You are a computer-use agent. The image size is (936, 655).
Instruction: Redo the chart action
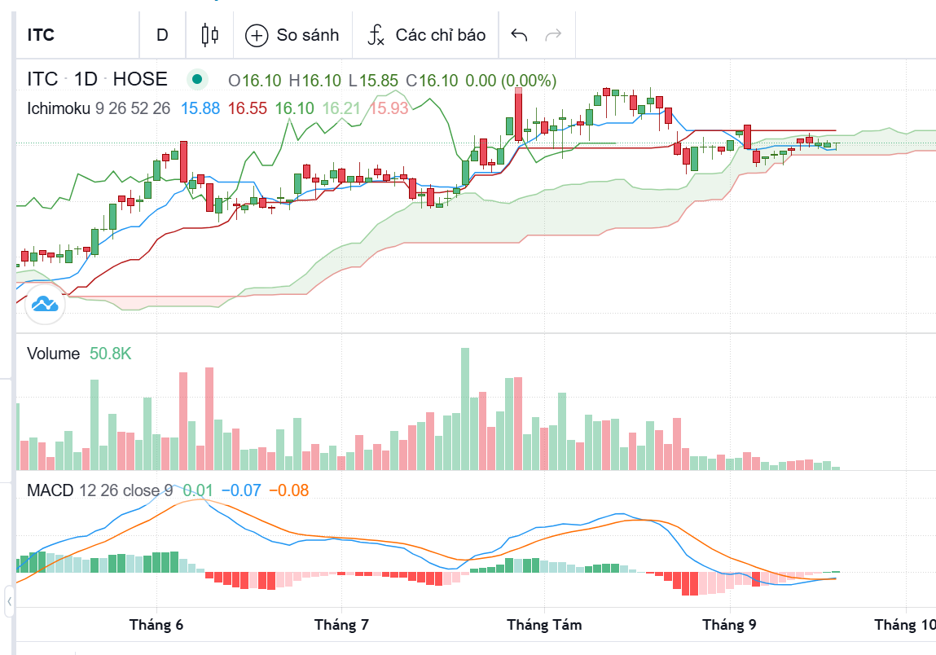[x=554, y=35]
